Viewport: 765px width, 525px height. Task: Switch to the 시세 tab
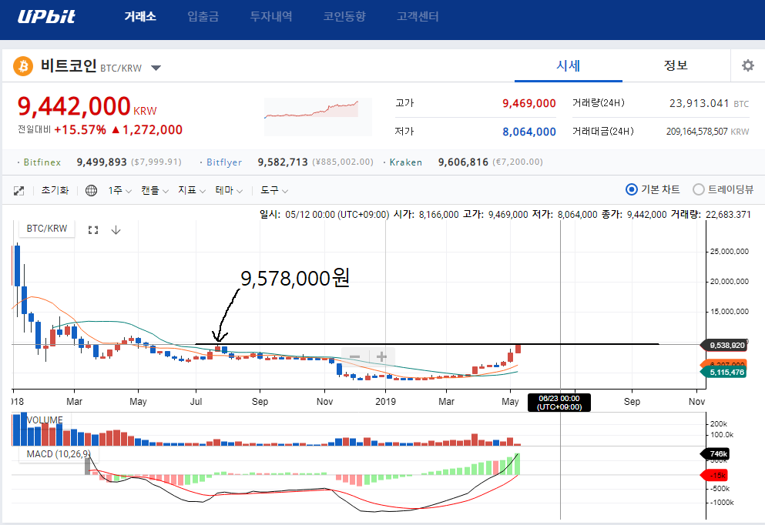point(569,65)
